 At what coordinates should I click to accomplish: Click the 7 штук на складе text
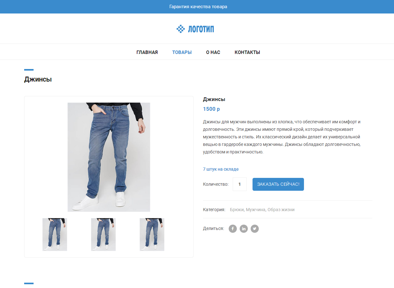[221, 169]
